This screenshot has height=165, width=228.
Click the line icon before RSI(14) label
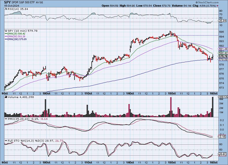pyautogui.click(x=6, y=9)
